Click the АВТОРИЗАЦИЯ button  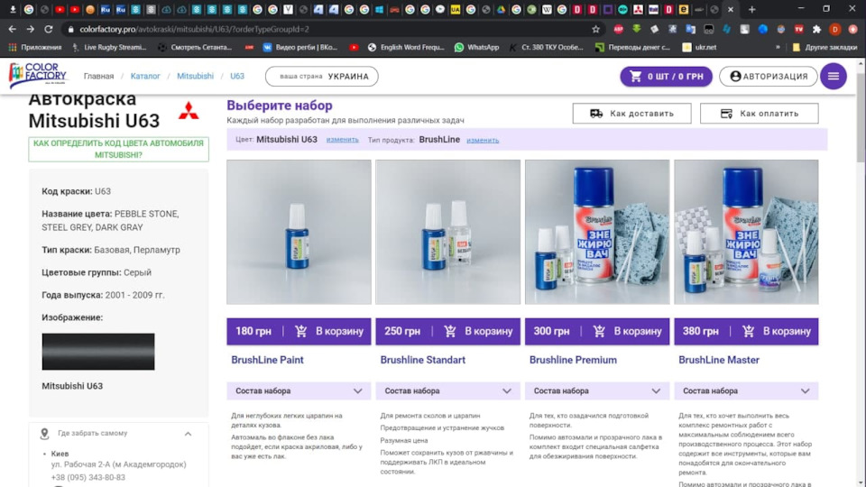coord(769,76)
